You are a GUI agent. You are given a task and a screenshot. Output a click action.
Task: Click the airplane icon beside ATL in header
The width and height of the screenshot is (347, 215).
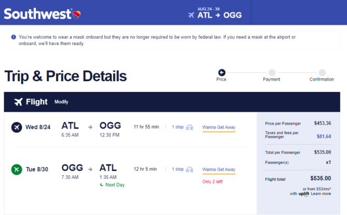pyautogui.click(x=191, y=15)
